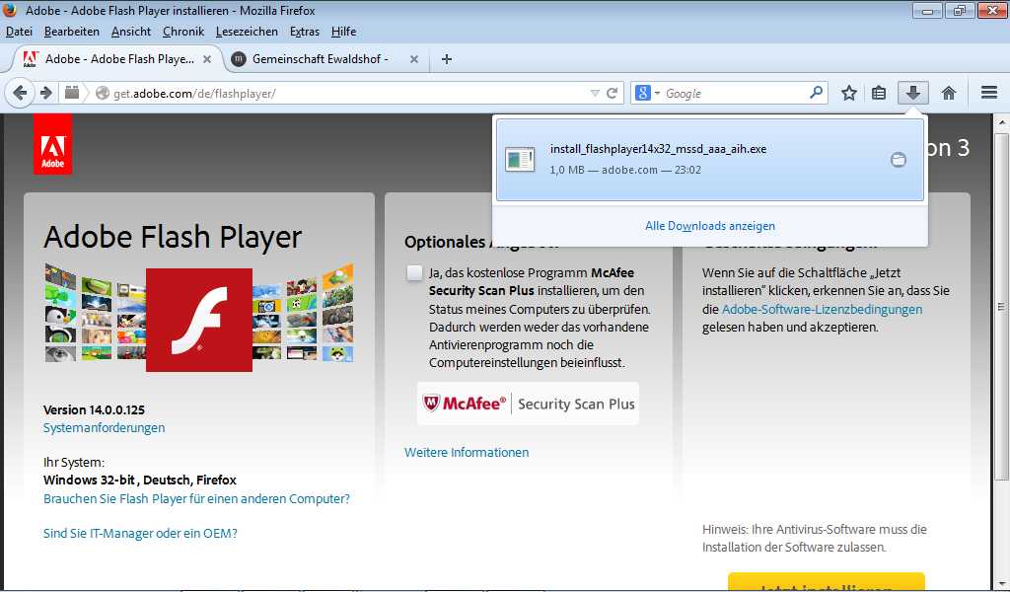The width and height of the screenshot is (1010, 592).
Task: Click the installer file icon in downloads
Action: pyautogui.click(x=521, y=160)
